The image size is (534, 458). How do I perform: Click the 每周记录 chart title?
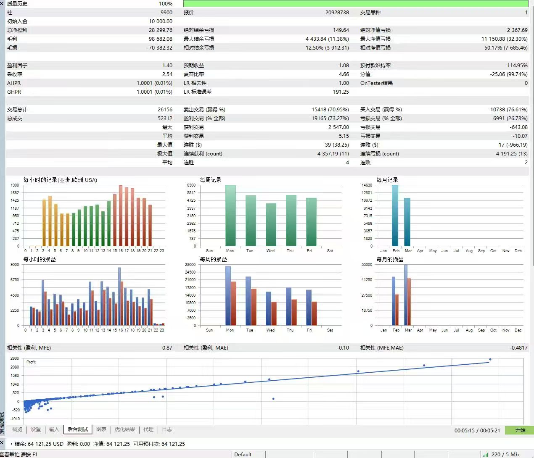pyautogui.click(x=211, y=180)
